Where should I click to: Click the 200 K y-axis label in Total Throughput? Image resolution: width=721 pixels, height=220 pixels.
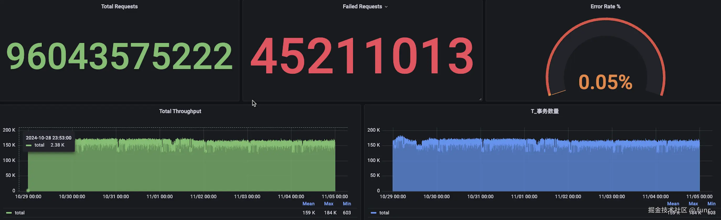pyautogui.click(x=9, y=130)
